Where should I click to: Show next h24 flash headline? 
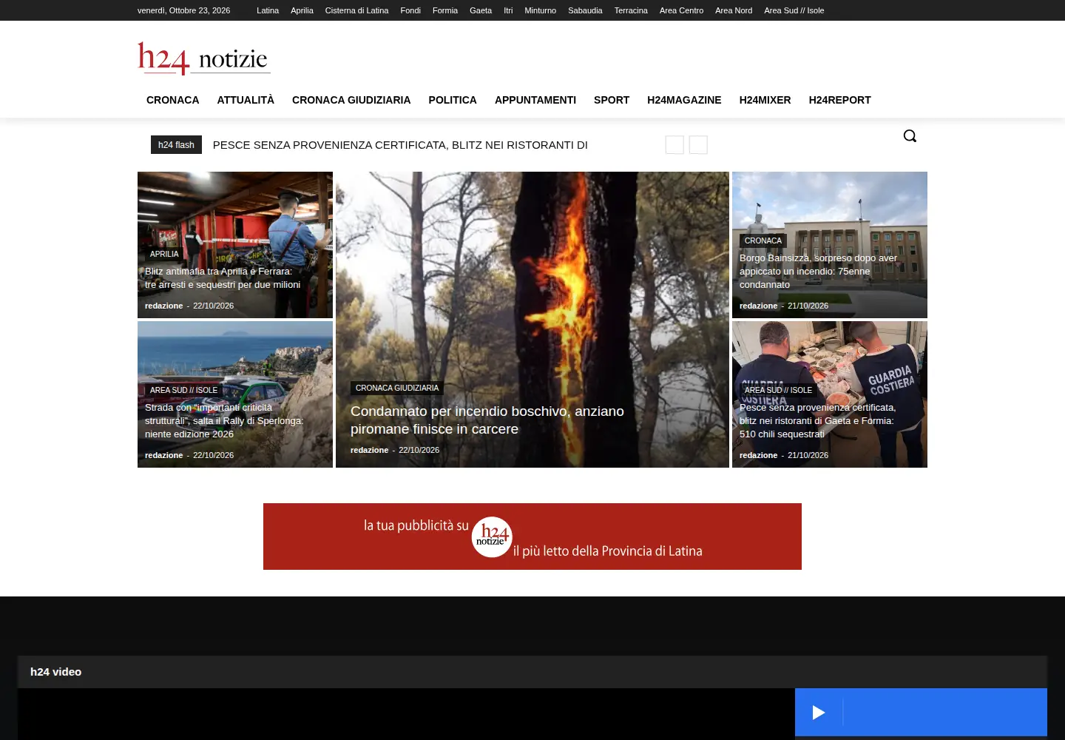point(698,145)
